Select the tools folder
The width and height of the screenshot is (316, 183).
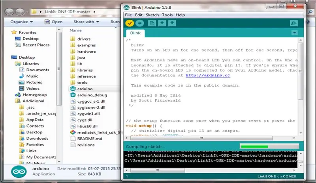[79, 83]
